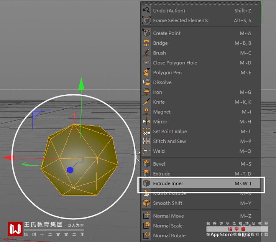
Task: Click the Frame Selected Elements icon
Action: [x=146, y=20]
